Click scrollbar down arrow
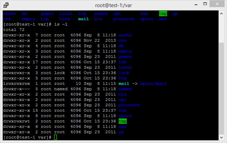This screenshot has height=143, width=227. point(221,137)
